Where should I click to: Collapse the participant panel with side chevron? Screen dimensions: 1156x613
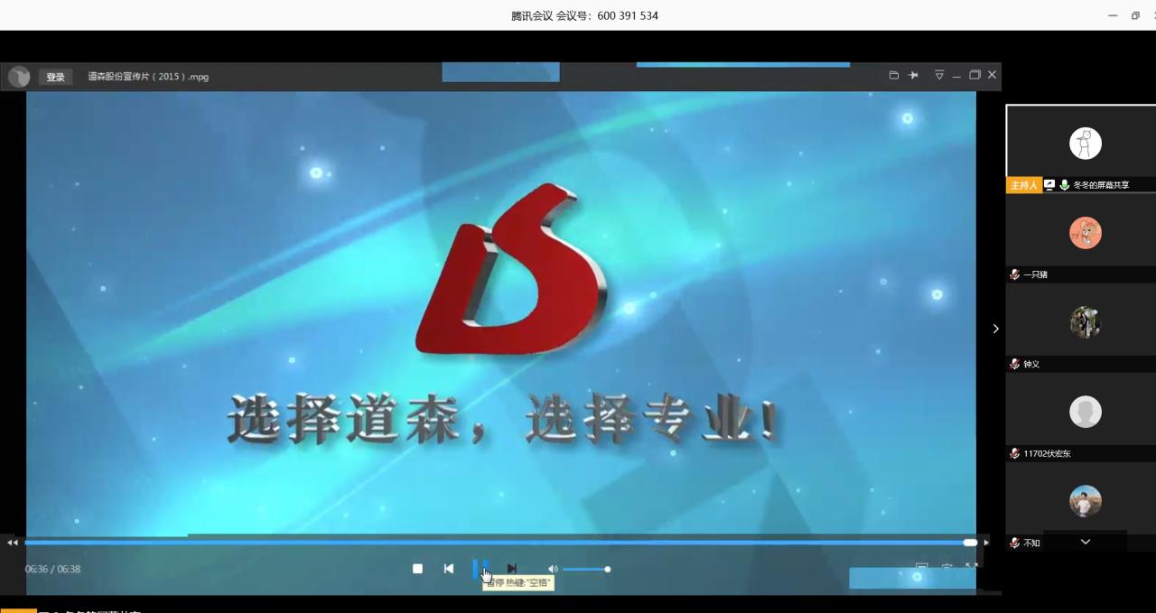click(995, 329)
